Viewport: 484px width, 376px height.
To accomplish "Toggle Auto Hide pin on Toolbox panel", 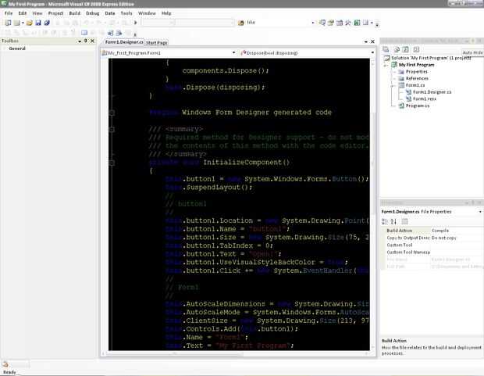I will coord(87,40).
